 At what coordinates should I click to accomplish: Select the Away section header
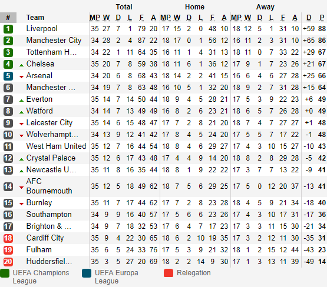pyautogui.click(x=265, y=7)
